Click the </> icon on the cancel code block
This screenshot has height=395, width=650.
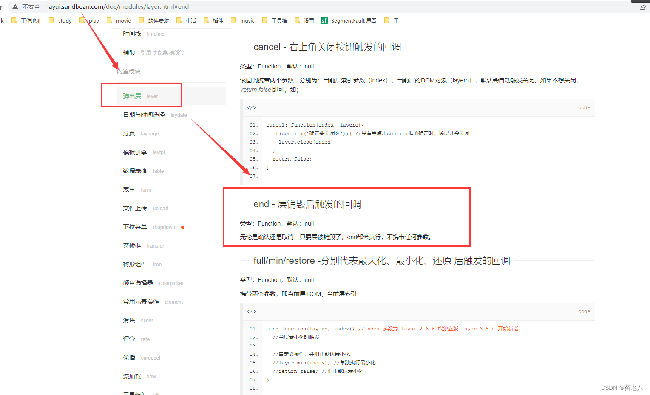[x=251, y=107]
